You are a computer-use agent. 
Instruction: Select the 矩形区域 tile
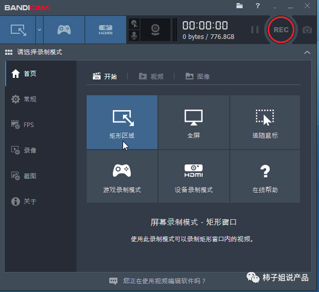[122, 122]
